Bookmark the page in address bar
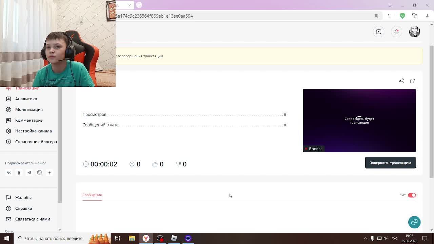Screen dimensions: 434x244 376,16
